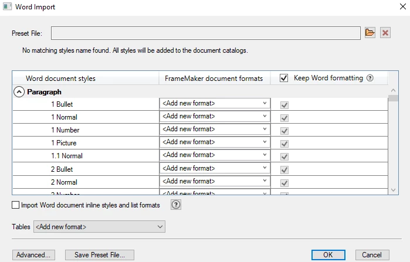Viewport: 410px width, 262px height.
Task: Click Save Preset File... button
Action: pyautogui.click(x=100, y=255)
